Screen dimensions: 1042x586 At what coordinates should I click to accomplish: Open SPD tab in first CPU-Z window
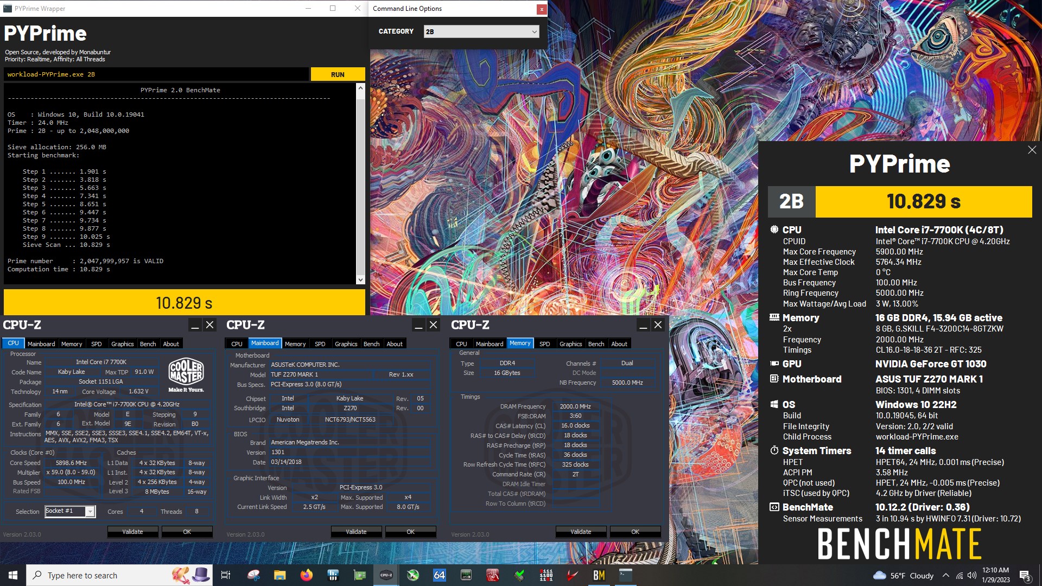[x=97, y=344]
